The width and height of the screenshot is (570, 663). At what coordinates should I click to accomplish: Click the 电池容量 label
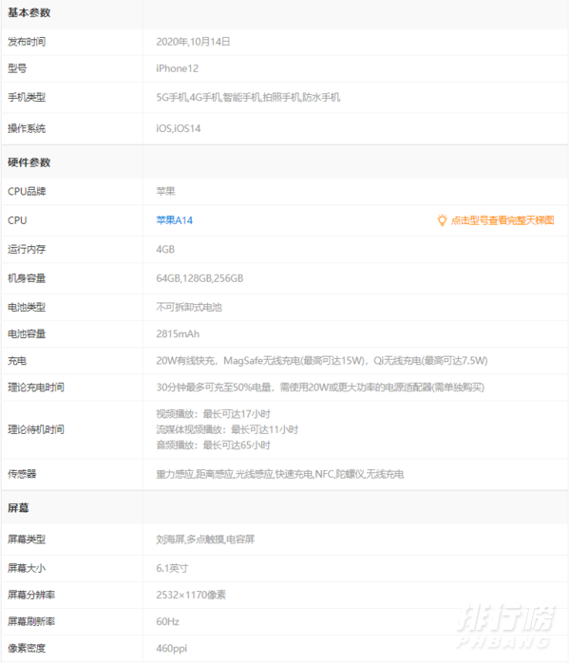(x=27, y=334)
